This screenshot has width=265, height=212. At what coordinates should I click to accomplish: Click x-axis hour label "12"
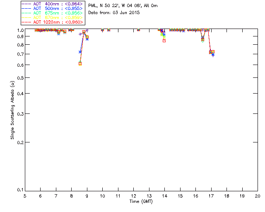point(133,196)
